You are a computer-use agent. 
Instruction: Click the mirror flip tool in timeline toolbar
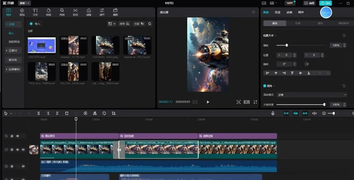click(x=95, y=113)
